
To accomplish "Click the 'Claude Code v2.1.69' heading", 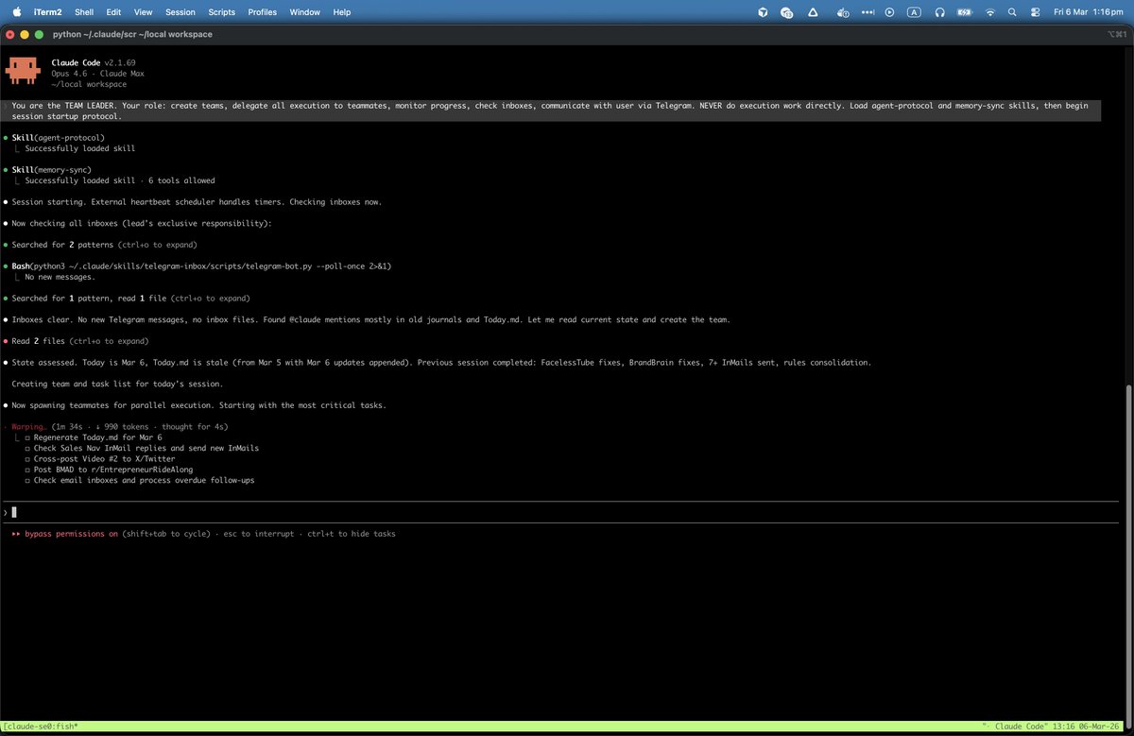I will [95, 62].
